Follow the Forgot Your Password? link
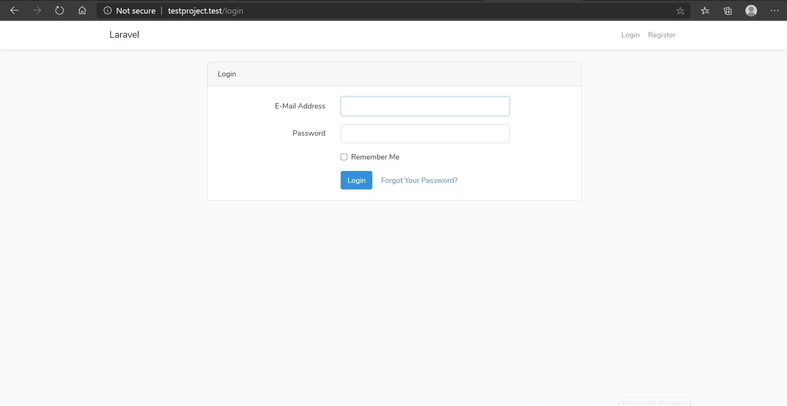Screen dimensions: 787x406 click(x=419, y=180)
